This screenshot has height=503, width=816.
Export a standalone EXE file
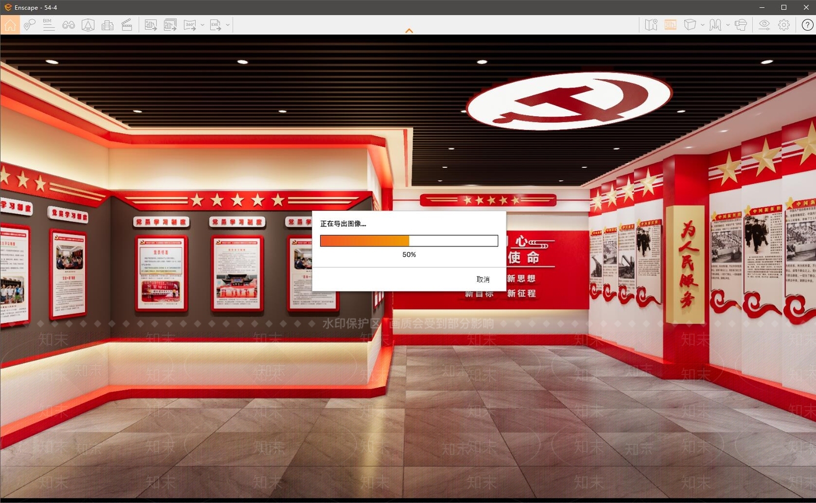pyautogui.click(x=215, y=25)
